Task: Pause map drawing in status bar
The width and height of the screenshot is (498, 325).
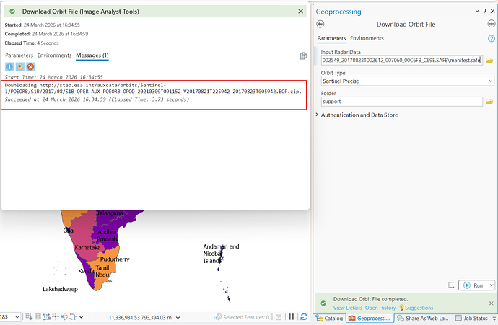Action: [291, 317]
